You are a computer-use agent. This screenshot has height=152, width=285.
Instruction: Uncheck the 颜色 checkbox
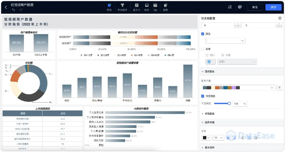pyautogui.click(x=203, y=33)
